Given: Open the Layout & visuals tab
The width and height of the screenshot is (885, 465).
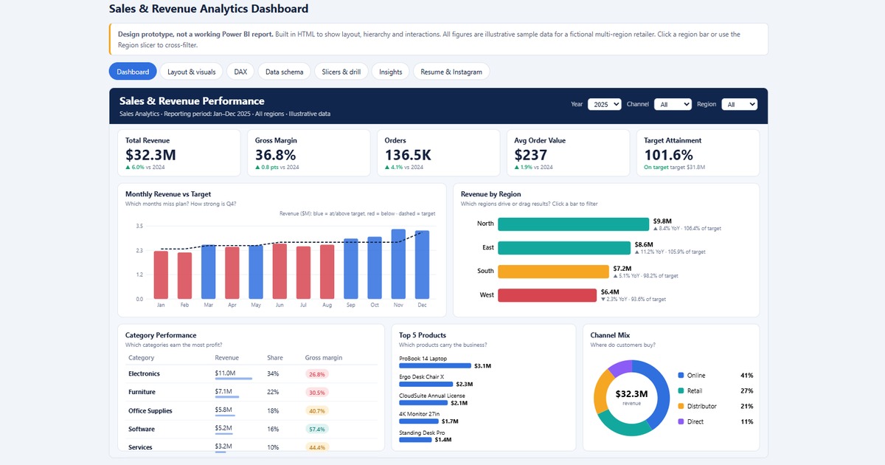Looking at the screenshot, I should (x=192, y=72).
